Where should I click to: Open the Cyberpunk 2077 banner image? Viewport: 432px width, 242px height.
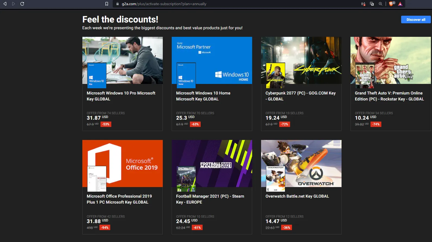coord(301,60)
